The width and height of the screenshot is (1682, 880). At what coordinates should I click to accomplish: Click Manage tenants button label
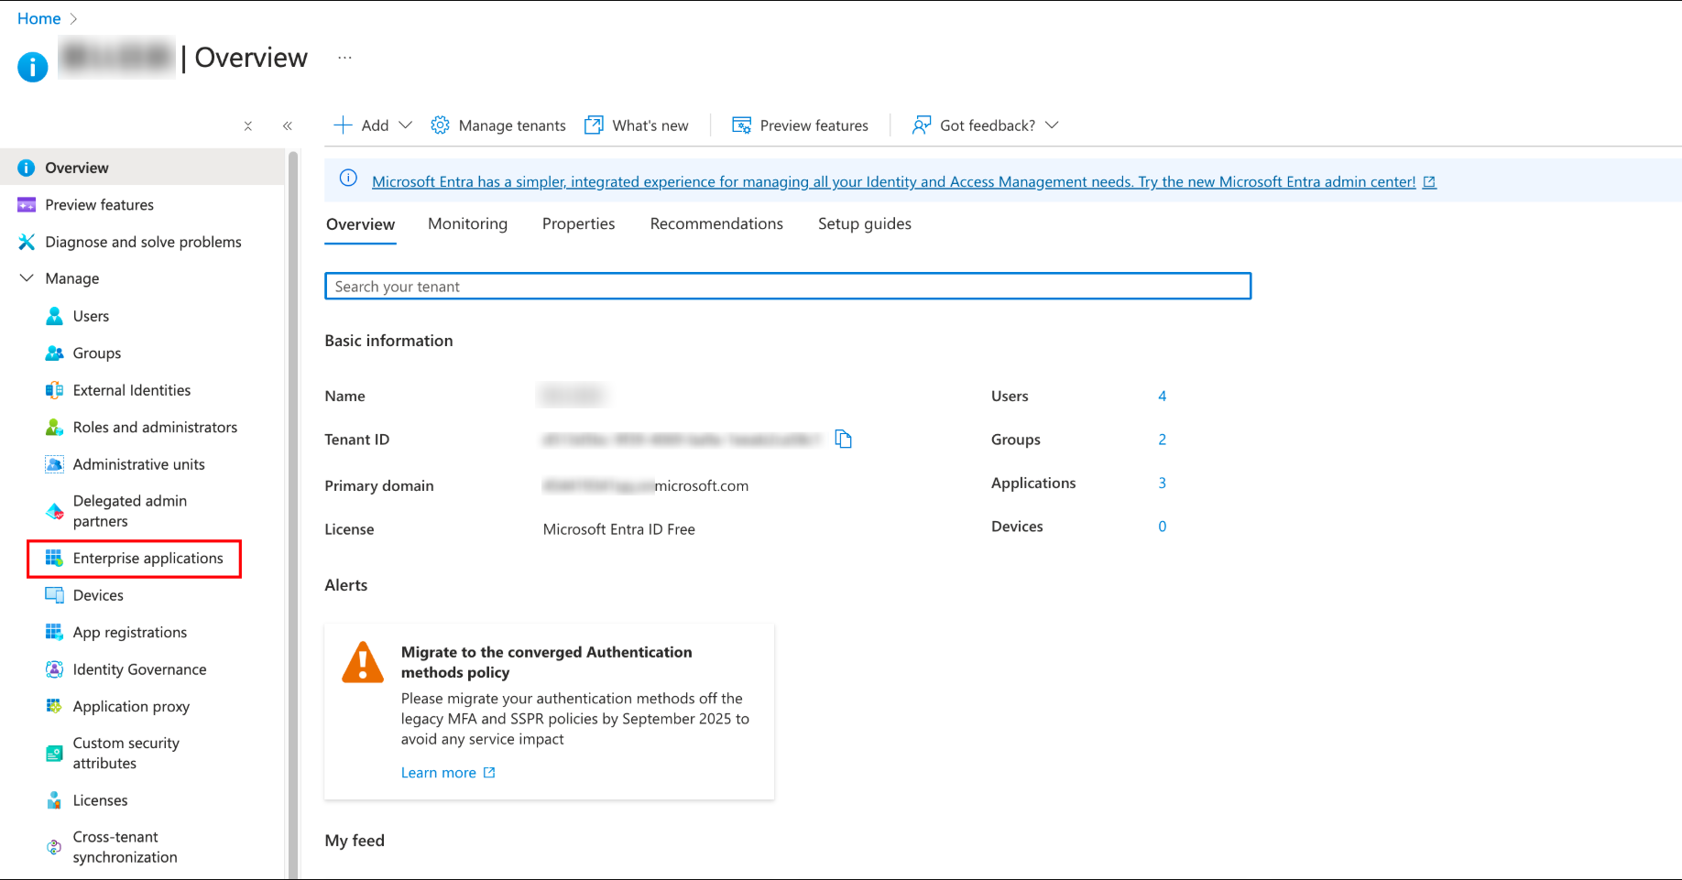(x=512, y=126)
